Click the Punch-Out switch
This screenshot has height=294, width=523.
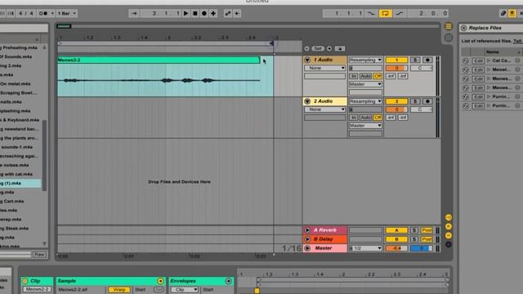pos(400,13)
